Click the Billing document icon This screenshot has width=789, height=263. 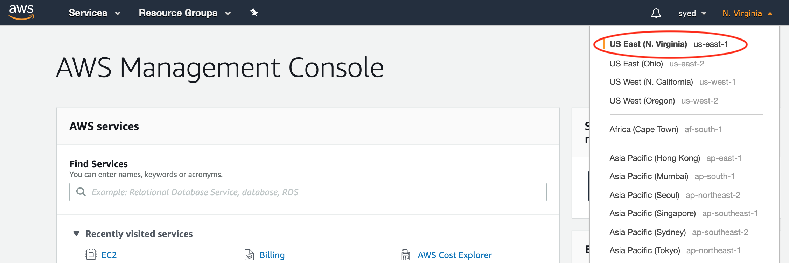[x=249, y=255]
